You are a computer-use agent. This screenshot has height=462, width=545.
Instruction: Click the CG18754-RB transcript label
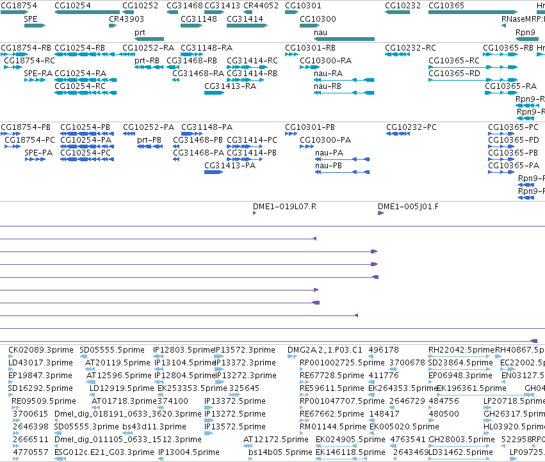26,48
